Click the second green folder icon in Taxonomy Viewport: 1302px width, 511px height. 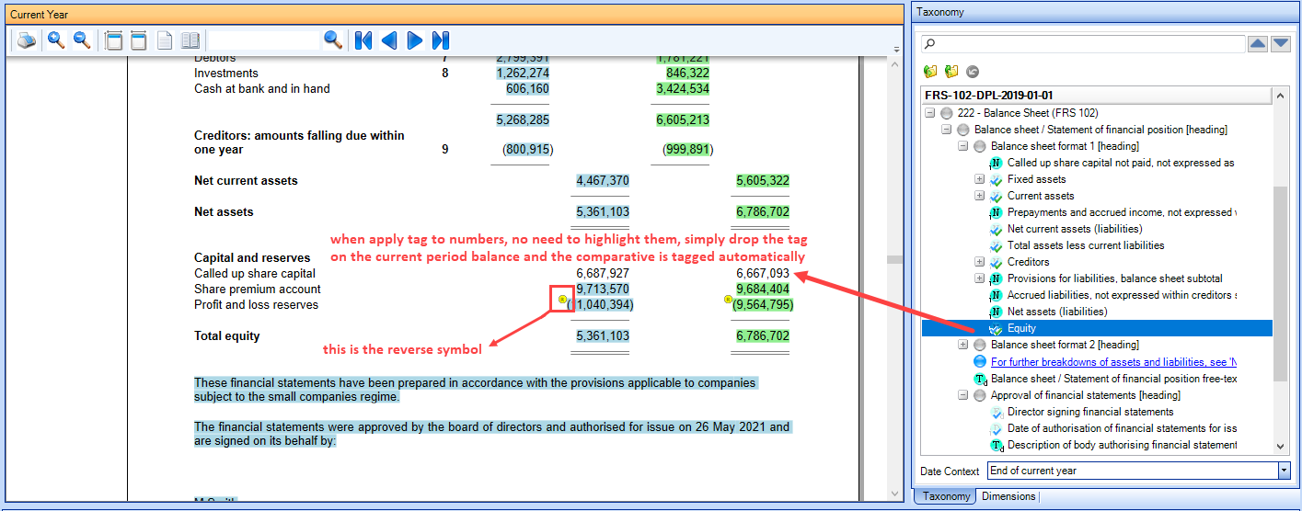tap(951, 71)
